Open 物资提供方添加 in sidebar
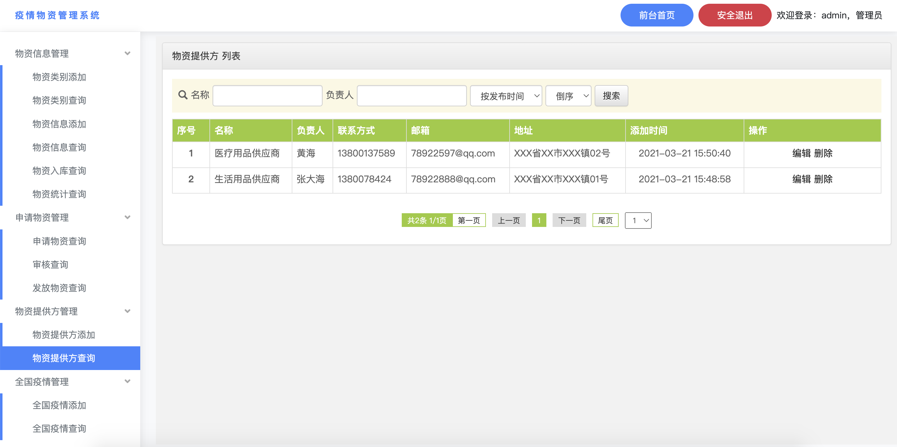Image resolution: width=897 pixels, height=447 pixels. (64, 334)
